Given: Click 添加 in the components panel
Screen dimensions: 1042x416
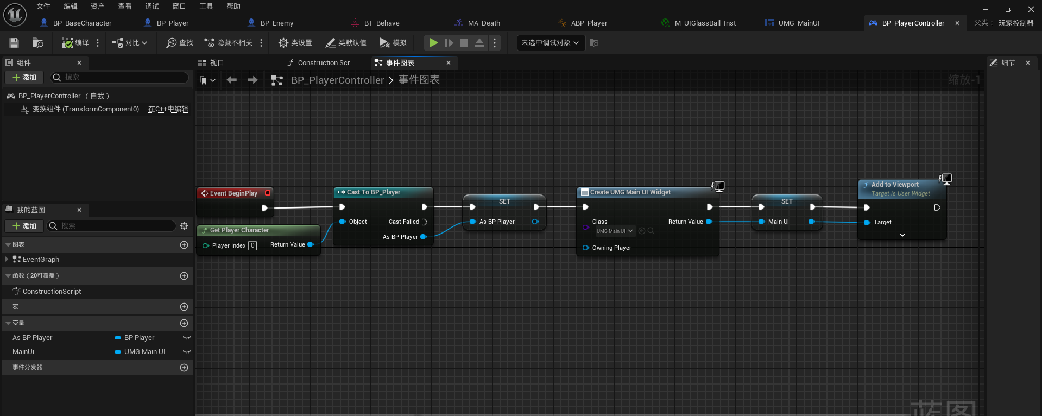Looking at the screenshot, I should click(x=24, y=78).
